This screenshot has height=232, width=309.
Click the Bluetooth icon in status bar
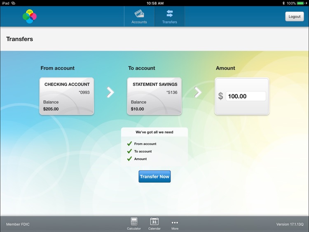tap(283, 3)
